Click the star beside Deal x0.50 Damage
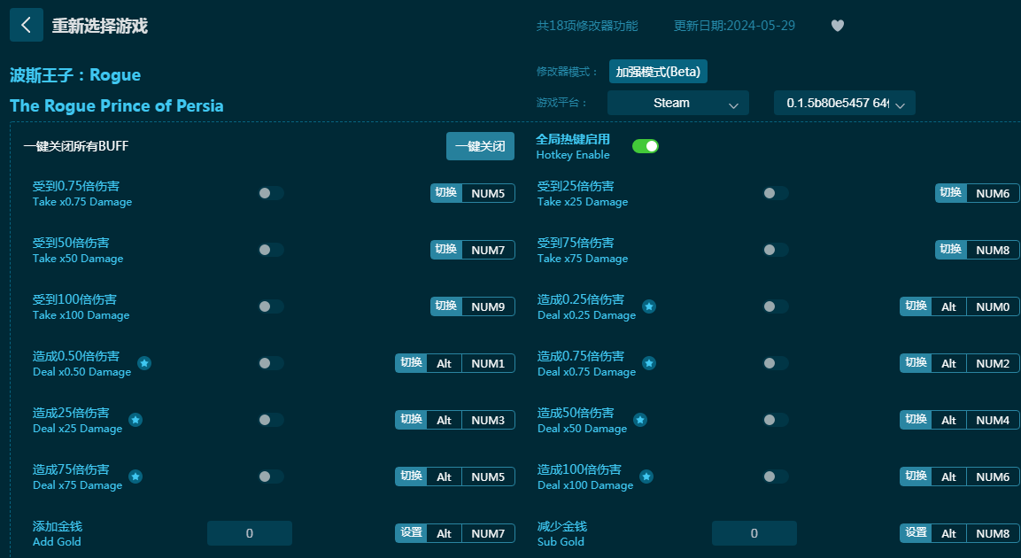The height and width of the screenshot is (558, 1021). pyautogui.click(x=144, y=363)
